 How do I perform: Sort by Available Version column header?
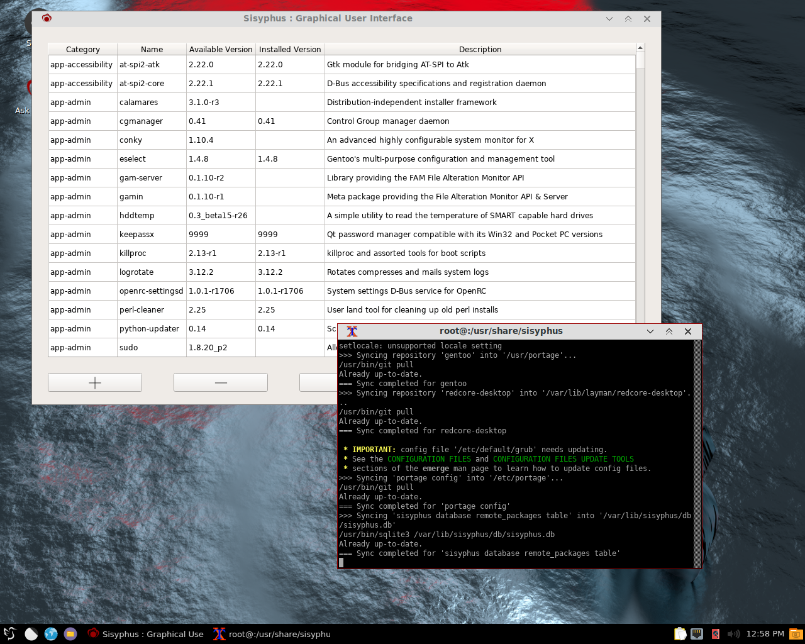(x=221, y=49)
